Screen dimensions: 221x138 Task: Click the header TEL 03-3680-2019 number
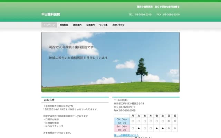click(x=140, y=14)
